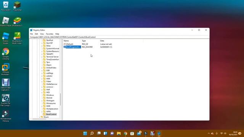Expand the WMI key
Screen dimensions: 244x137
42,106
